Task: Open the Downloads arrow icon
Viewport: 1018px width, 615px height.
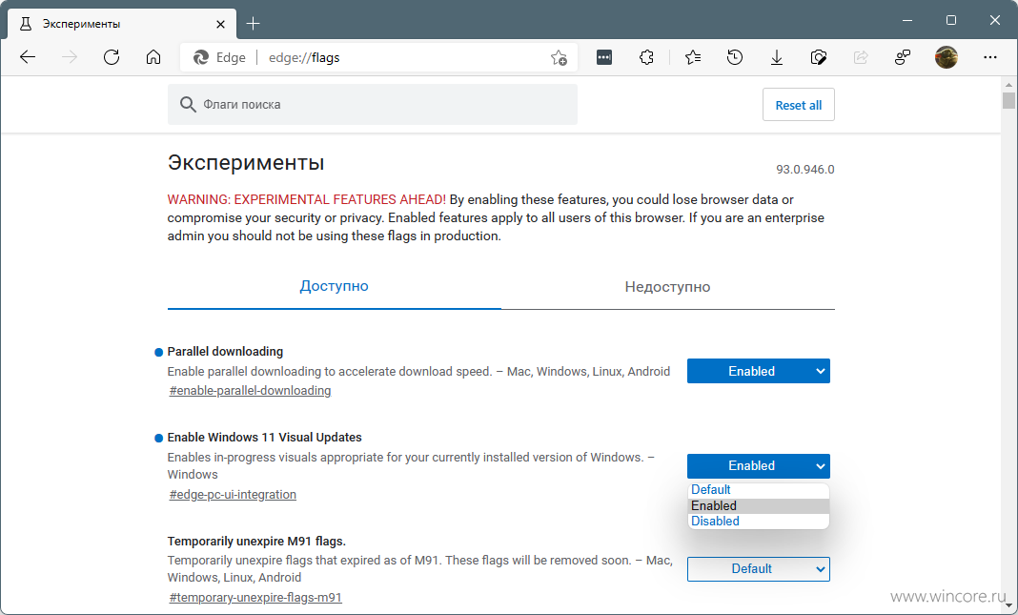Action: coord(777,57)
